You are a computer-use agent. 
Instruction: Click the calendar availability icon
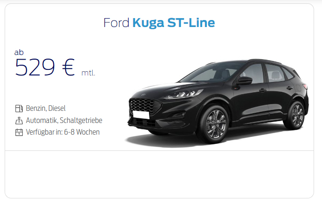click(19, 132)
